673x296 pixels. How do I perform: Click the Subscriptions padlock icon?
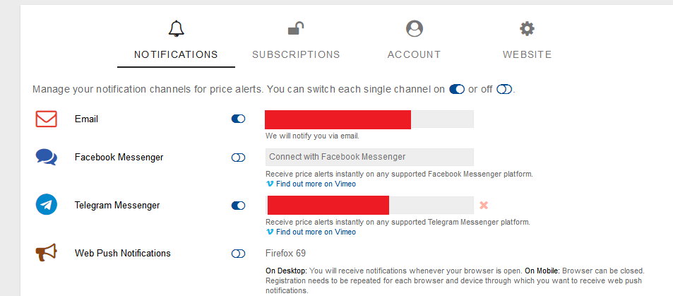[296, 29]
